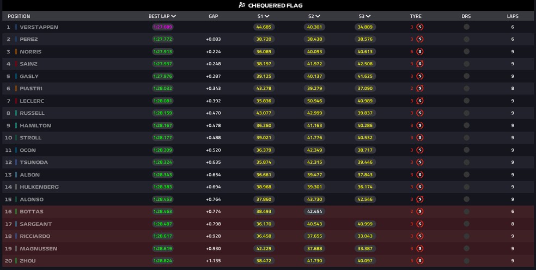Screen dimensions: 536x270
Task: Select driver name Hulkenberg
Action: [x=39, y=187]
